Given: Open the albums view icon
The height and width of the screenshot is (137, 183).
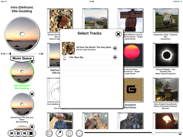Looking at the screenshot, I should (x=49, y=133).
